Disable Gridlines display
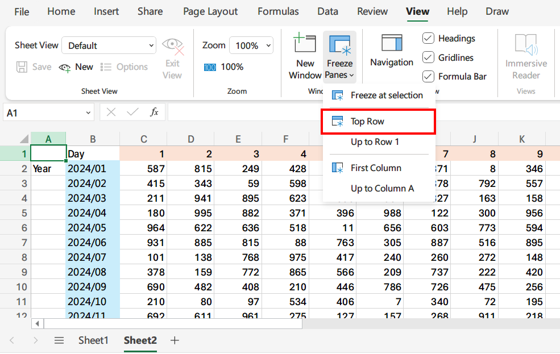 428,57
